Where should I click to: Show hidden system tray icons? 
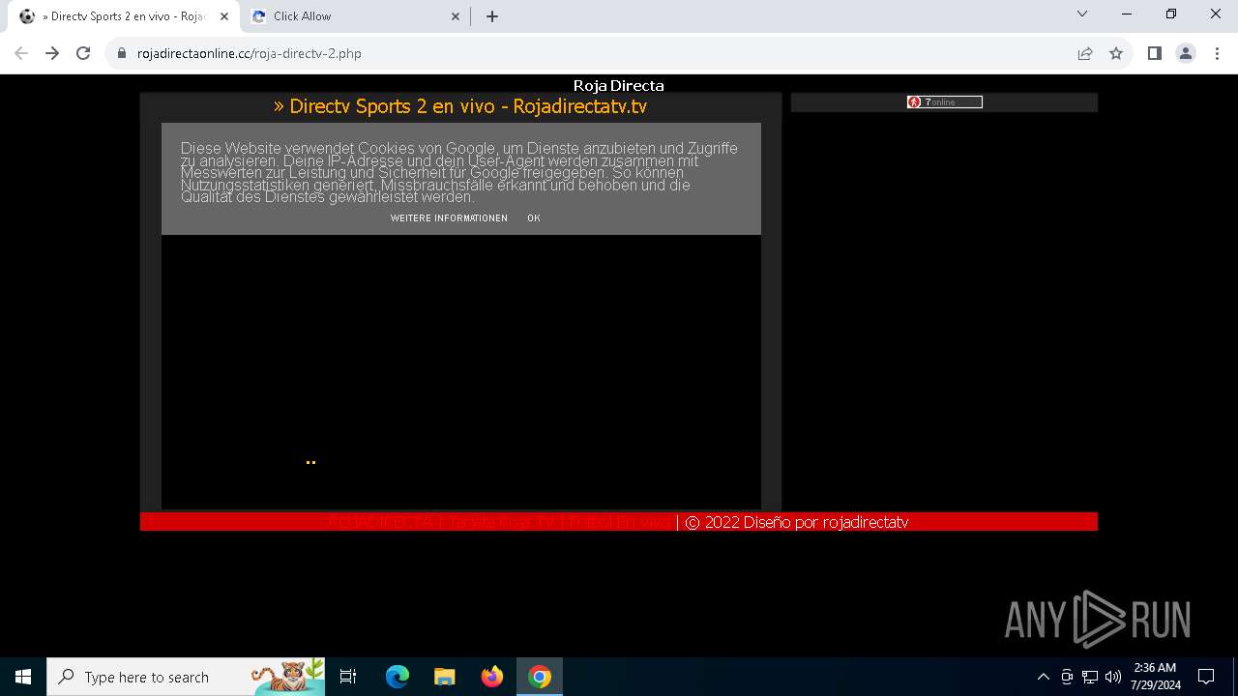[x=1043, y=677]
